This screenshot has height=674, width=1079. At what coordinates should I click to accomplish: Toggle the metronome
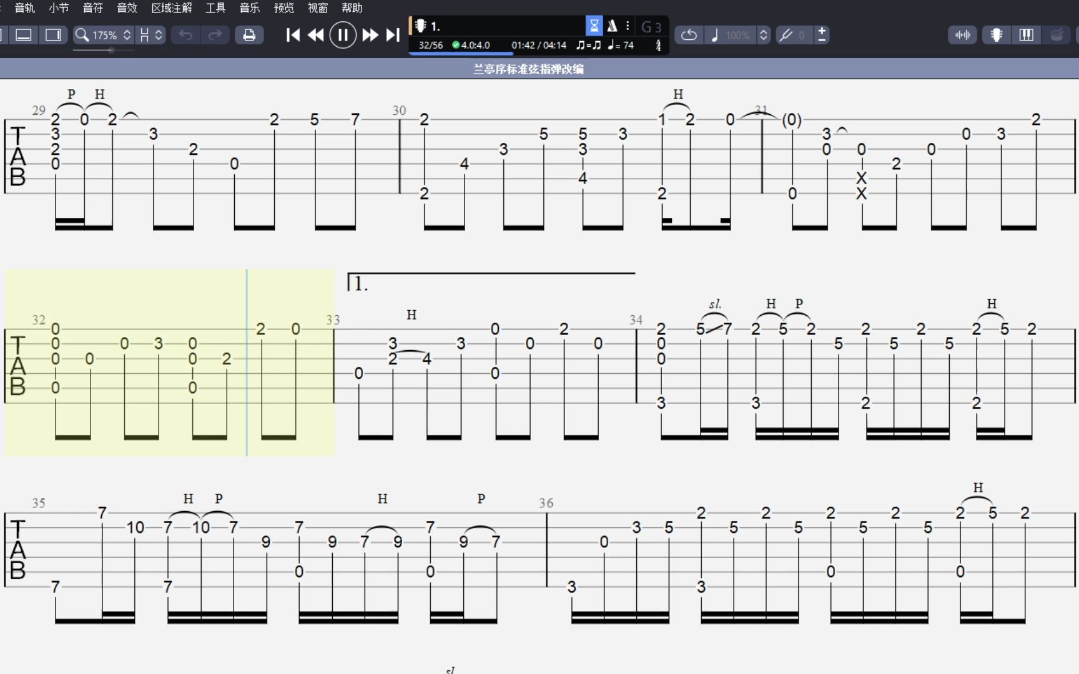coord(612,26)
